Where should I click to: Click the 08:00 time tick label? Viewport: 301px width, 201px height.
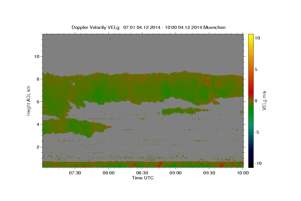click(x=108, y=173)
